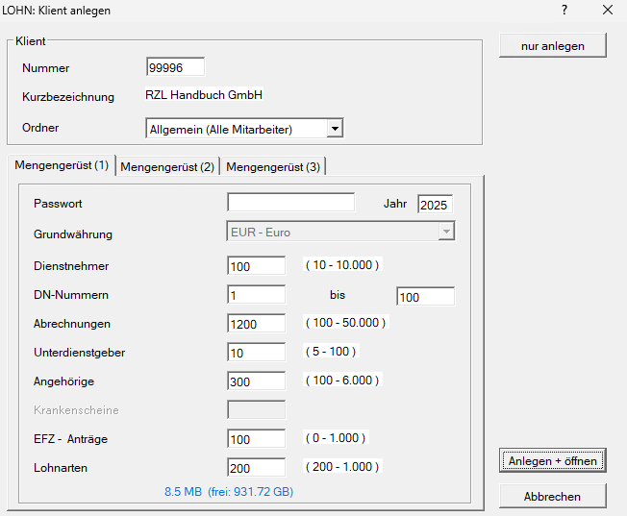Edit the Abrechnungen value field

click(257, 324)
